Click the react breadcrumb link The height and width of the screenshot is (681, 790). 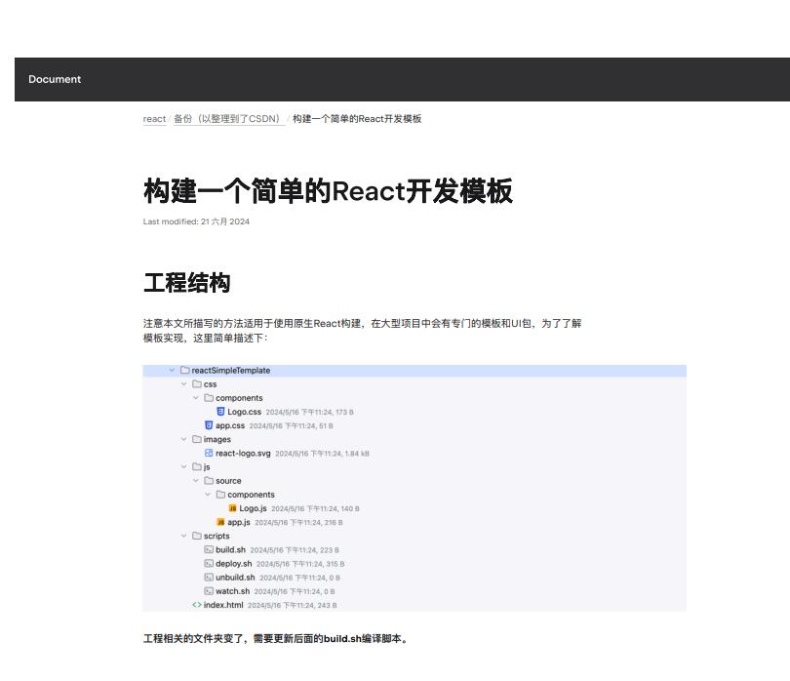(153, 118)
